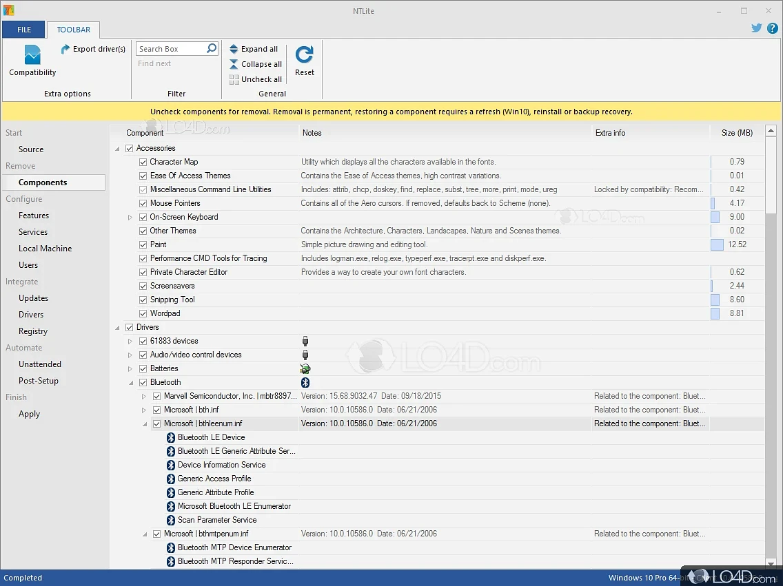The image size is (783, 586).
Task: Uncheck the Snipping Tool checkbox
Action: click(x=143, y=300)
